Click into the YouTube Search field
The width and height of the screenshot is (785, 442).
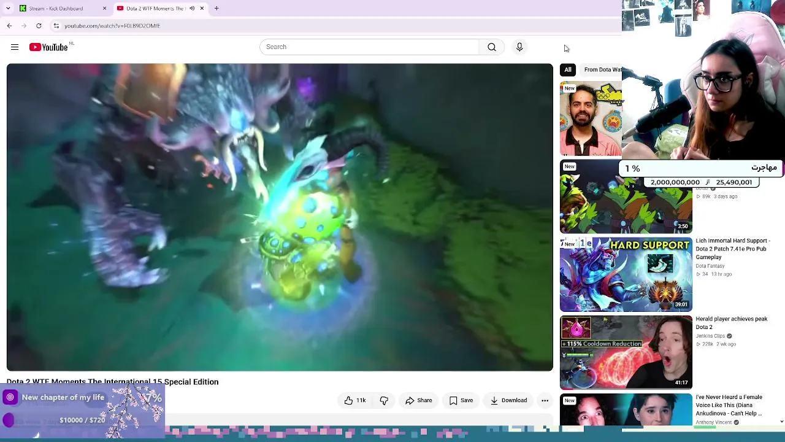point(369,47)
